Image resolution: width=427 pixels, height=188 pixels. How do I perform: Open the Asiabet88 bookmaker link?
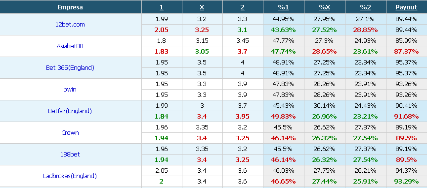click(70, 46)
